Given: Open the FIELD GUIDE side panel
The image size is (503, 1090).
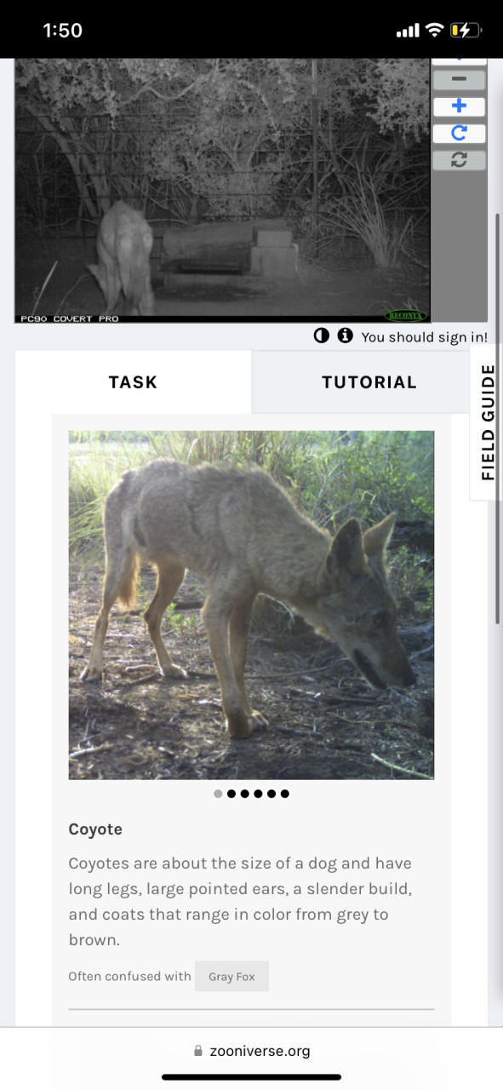Looking at the screenshot, I should pyautogui.click(x=486, y=422).
